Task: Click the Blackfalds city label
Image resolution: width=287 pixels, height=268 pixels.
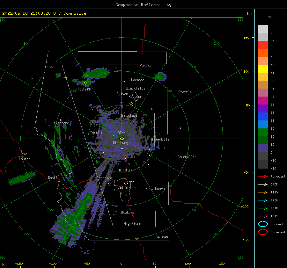Action: click(136, 88)
